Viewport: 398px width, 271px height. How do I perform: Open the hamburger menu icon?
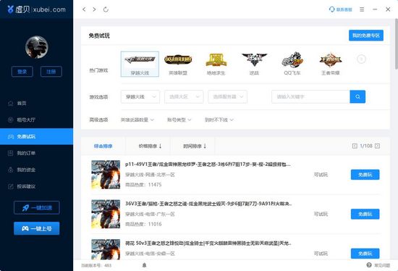[x=362, y=9]
